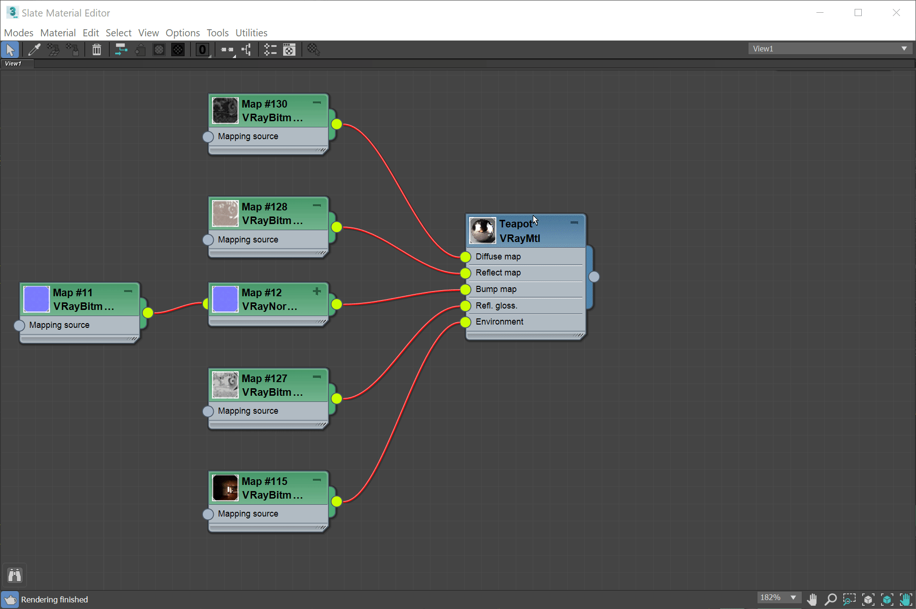Click the binoculars search icon

(15, 575)
